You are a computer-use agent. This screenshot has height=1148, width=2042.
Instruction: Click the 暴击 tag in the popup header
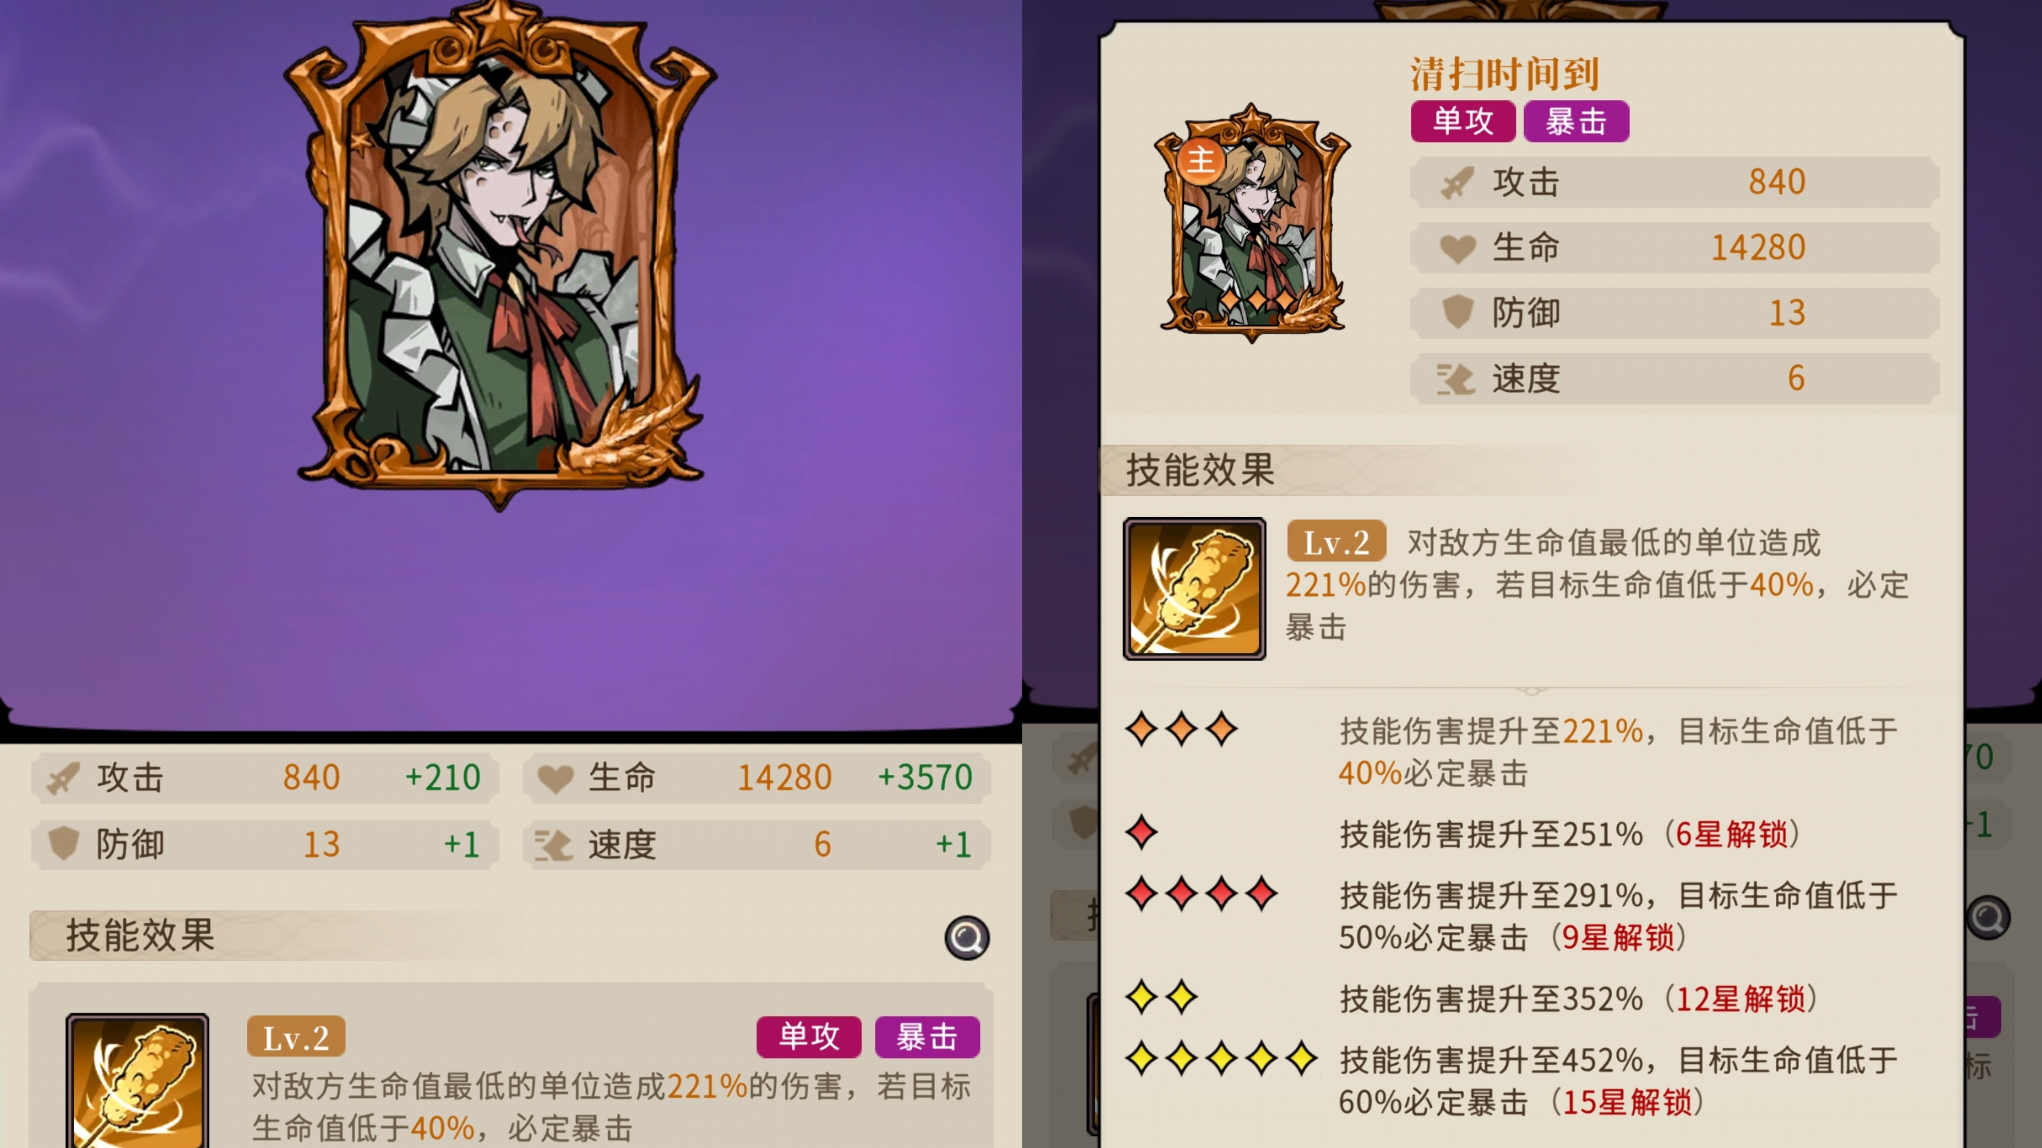tap(1576, 121)
